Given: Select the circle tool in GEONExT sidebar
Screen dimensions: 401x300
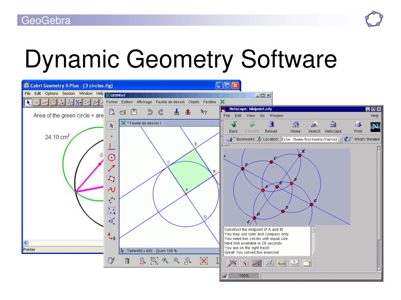Looking at the screenshot, I should click(x=111, y=158).
